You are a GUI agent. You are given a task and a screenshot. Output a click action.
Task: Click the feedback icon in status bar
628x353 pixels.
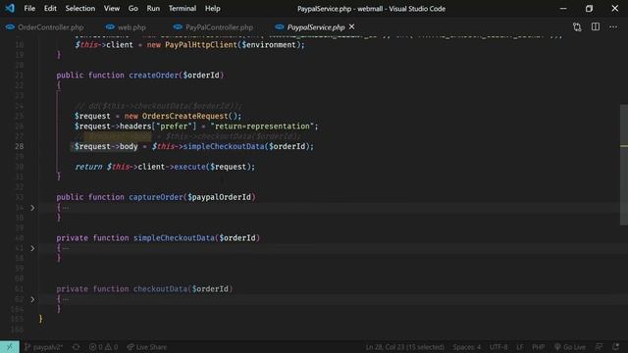(x=600, y=347)
